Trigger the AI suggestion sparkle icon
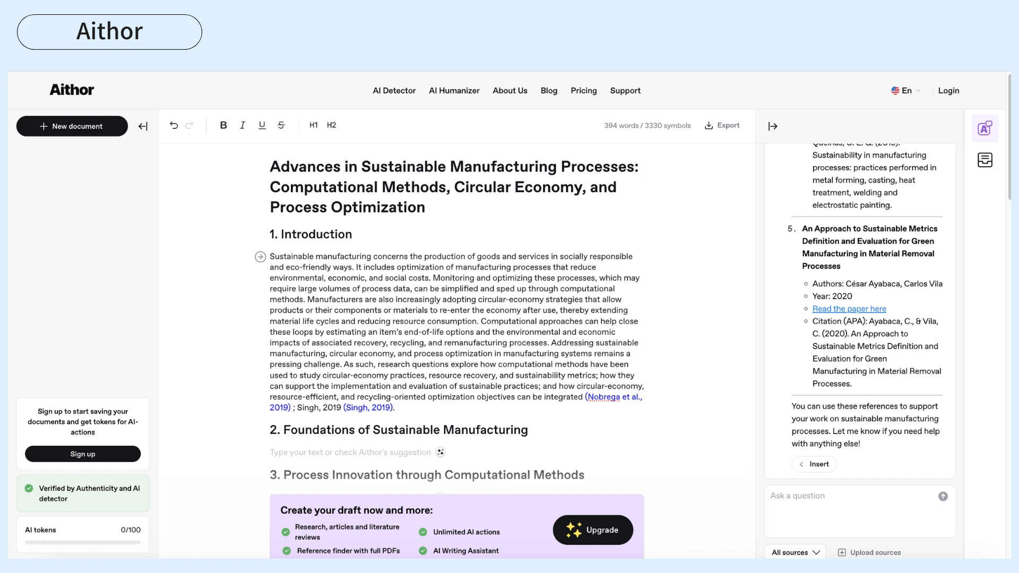The image size is (1019, 573). pos(441,452)
